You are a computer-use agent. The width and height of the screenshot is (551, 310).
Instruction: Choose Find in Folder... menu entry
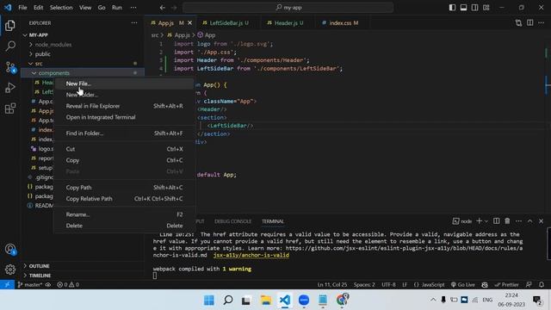tap(124, 133)
